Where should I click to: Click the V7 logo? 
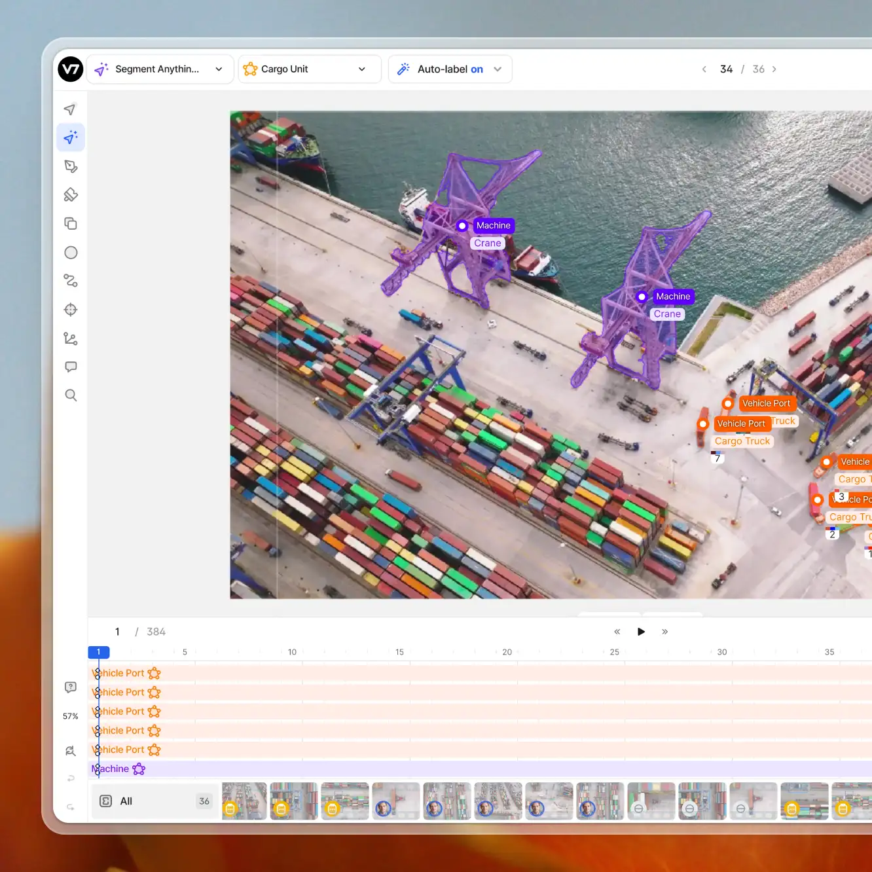[x=70, y=69]
